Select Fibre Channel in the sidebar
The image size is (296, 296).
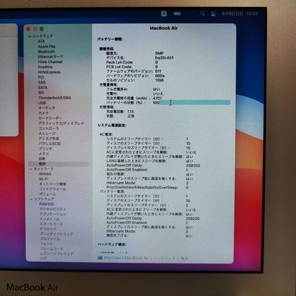(50, 62)
